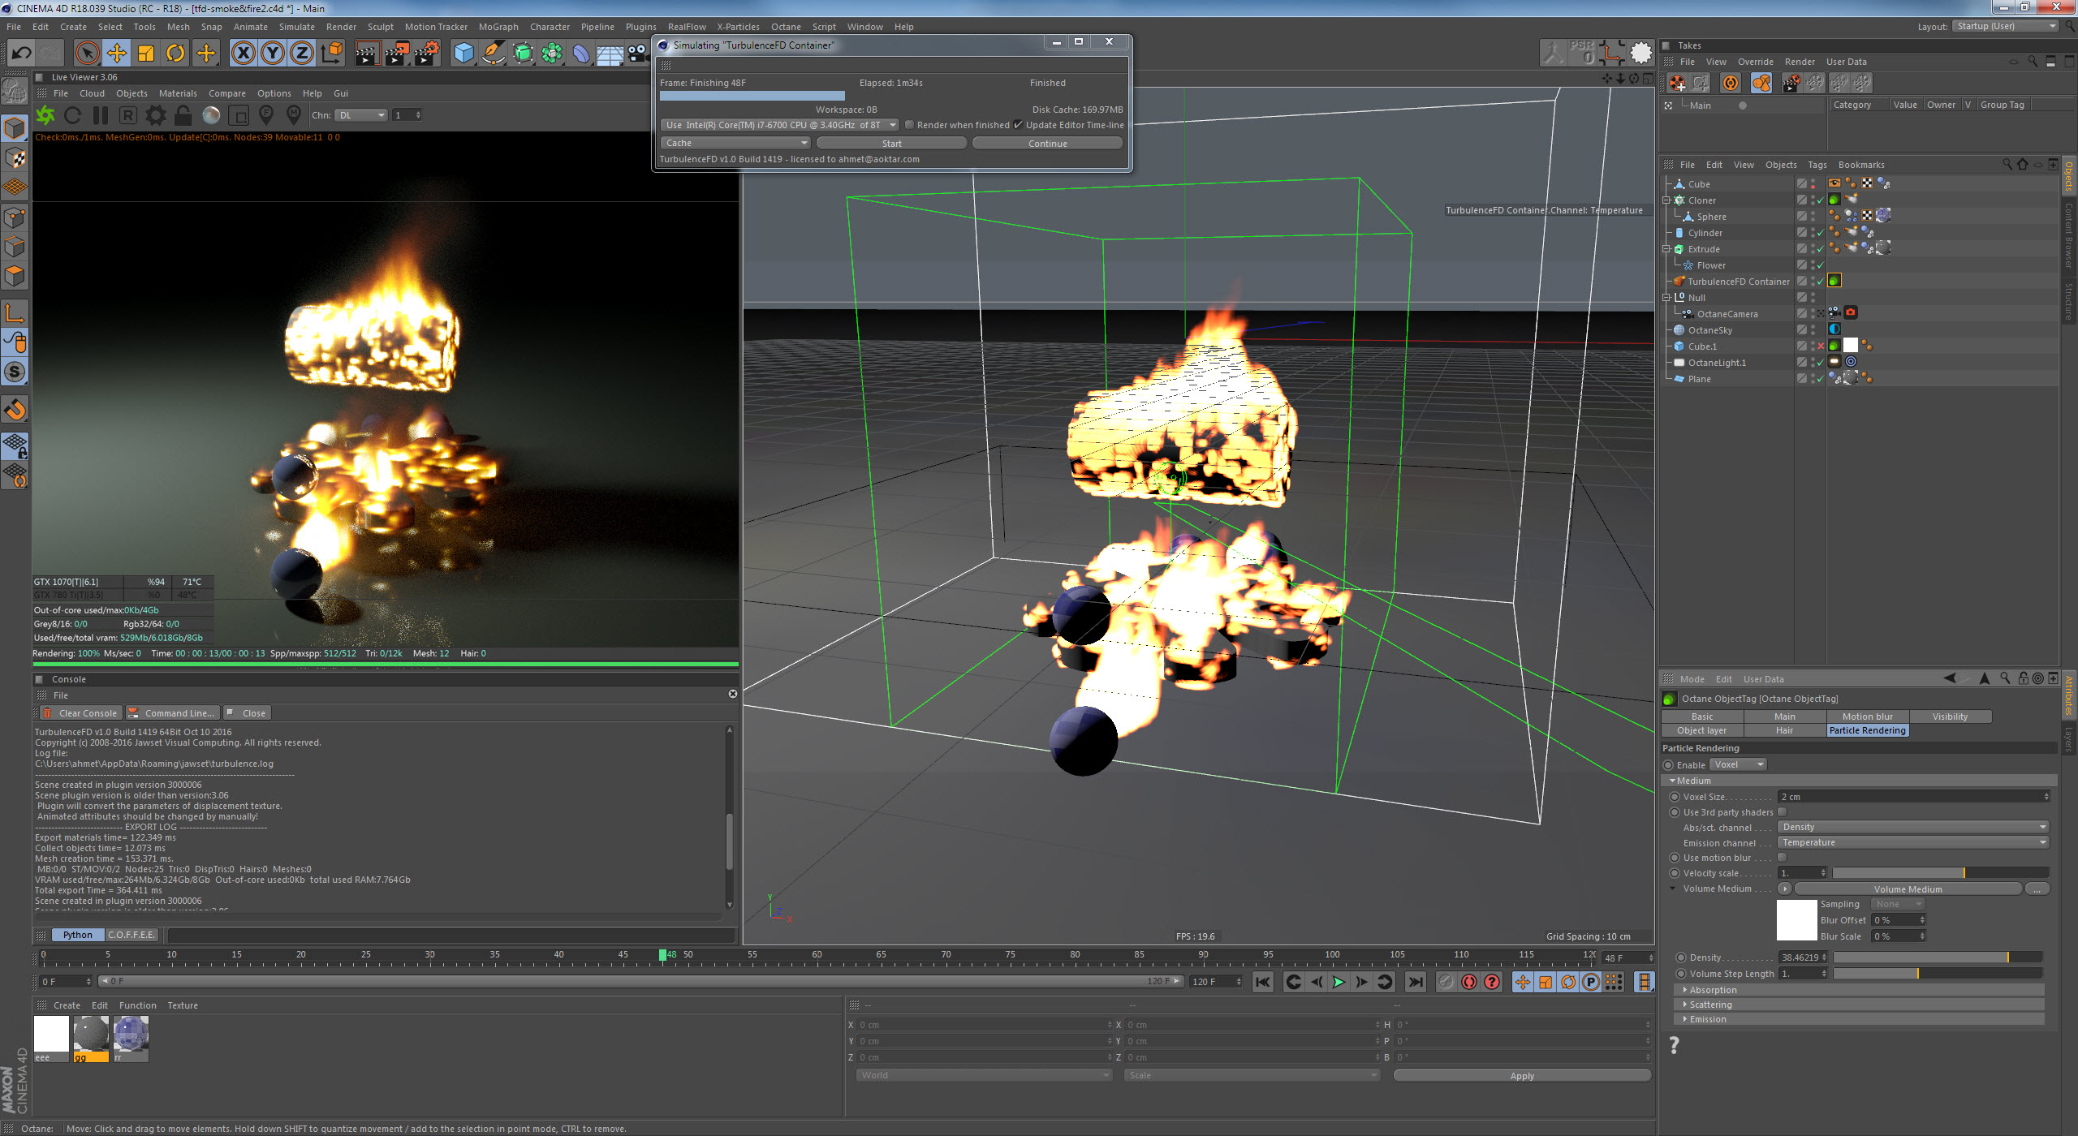Open Live Viewer settings gear icon
The width and height of the screenshot is (2078, 1136).
pyautogui.click(x=155, y=115)
